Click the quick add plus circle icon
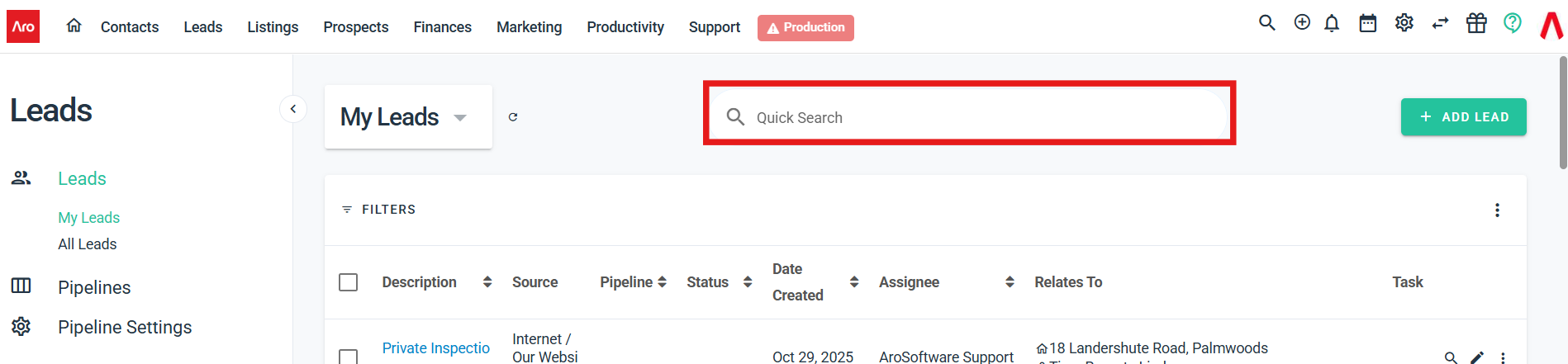The height and width of the screenshot is (364, 1568). 1302,23
